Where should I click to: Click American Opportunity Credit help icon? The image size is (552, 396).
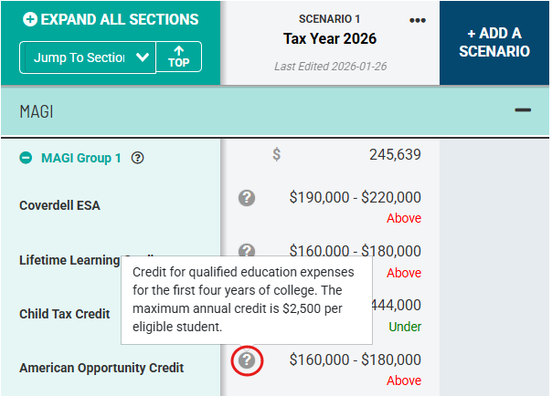click(x=246, y=360)
